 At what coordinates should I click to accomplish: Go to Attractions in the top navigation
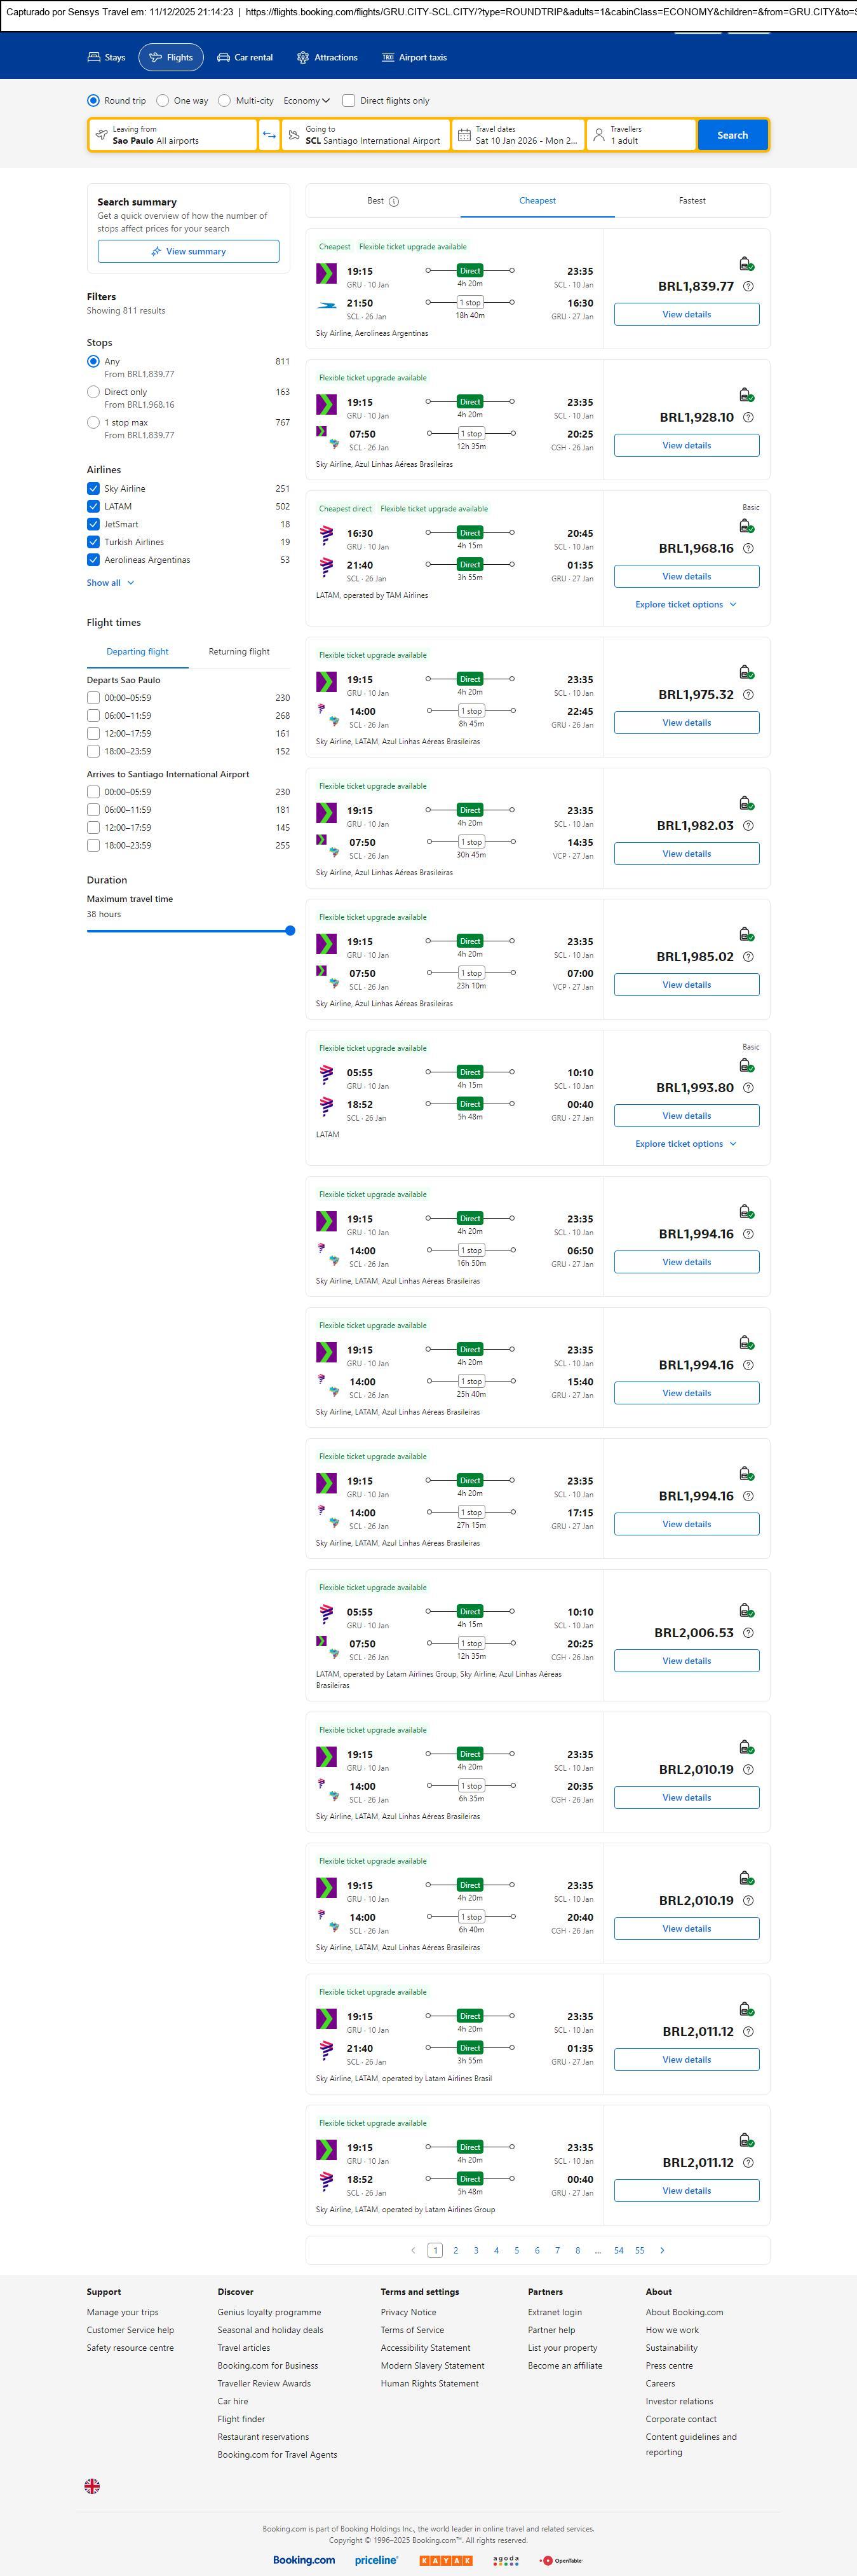tap(327, 57)
